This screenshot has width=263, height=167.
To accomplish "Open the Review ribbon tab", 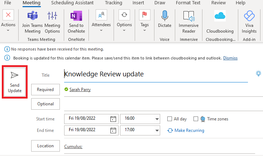I will click(x=219, y=3).
